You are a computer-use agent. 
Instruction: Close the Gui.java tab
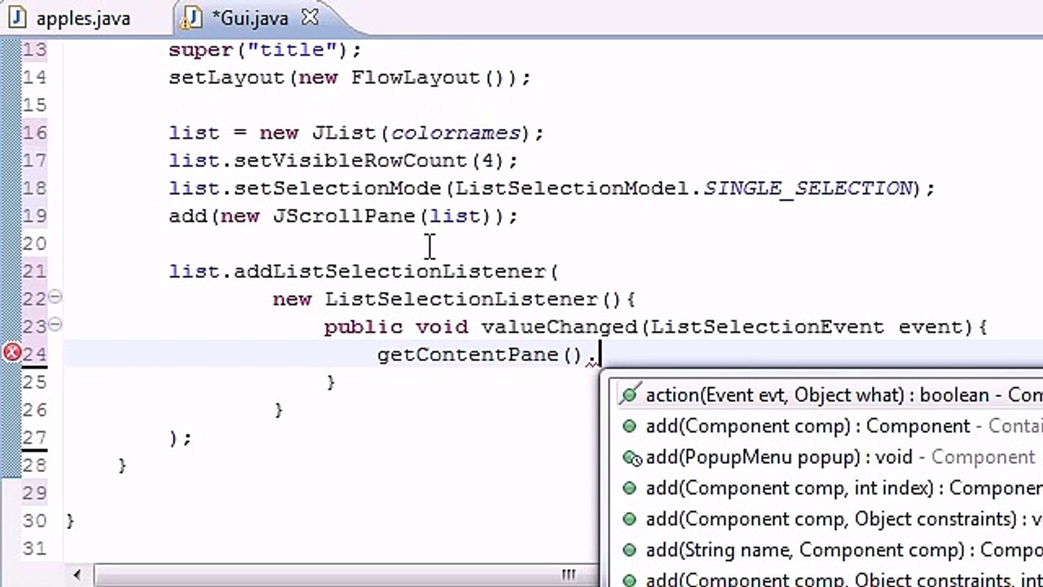[x=310, y=17]
